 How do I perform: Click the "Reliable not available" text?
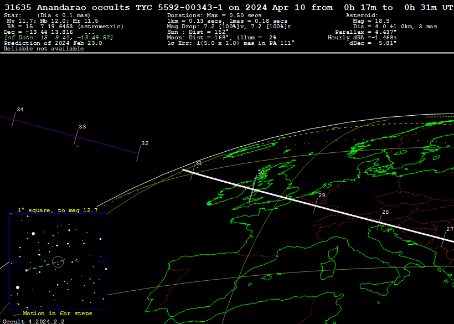point(44,49)
